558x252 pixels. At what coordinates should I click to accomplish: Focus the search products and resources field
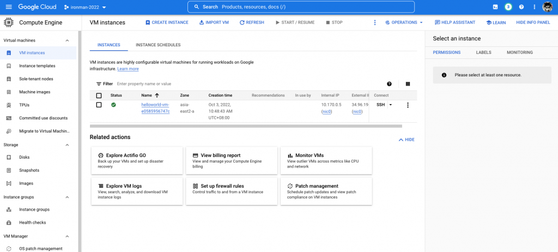[301, 7]
